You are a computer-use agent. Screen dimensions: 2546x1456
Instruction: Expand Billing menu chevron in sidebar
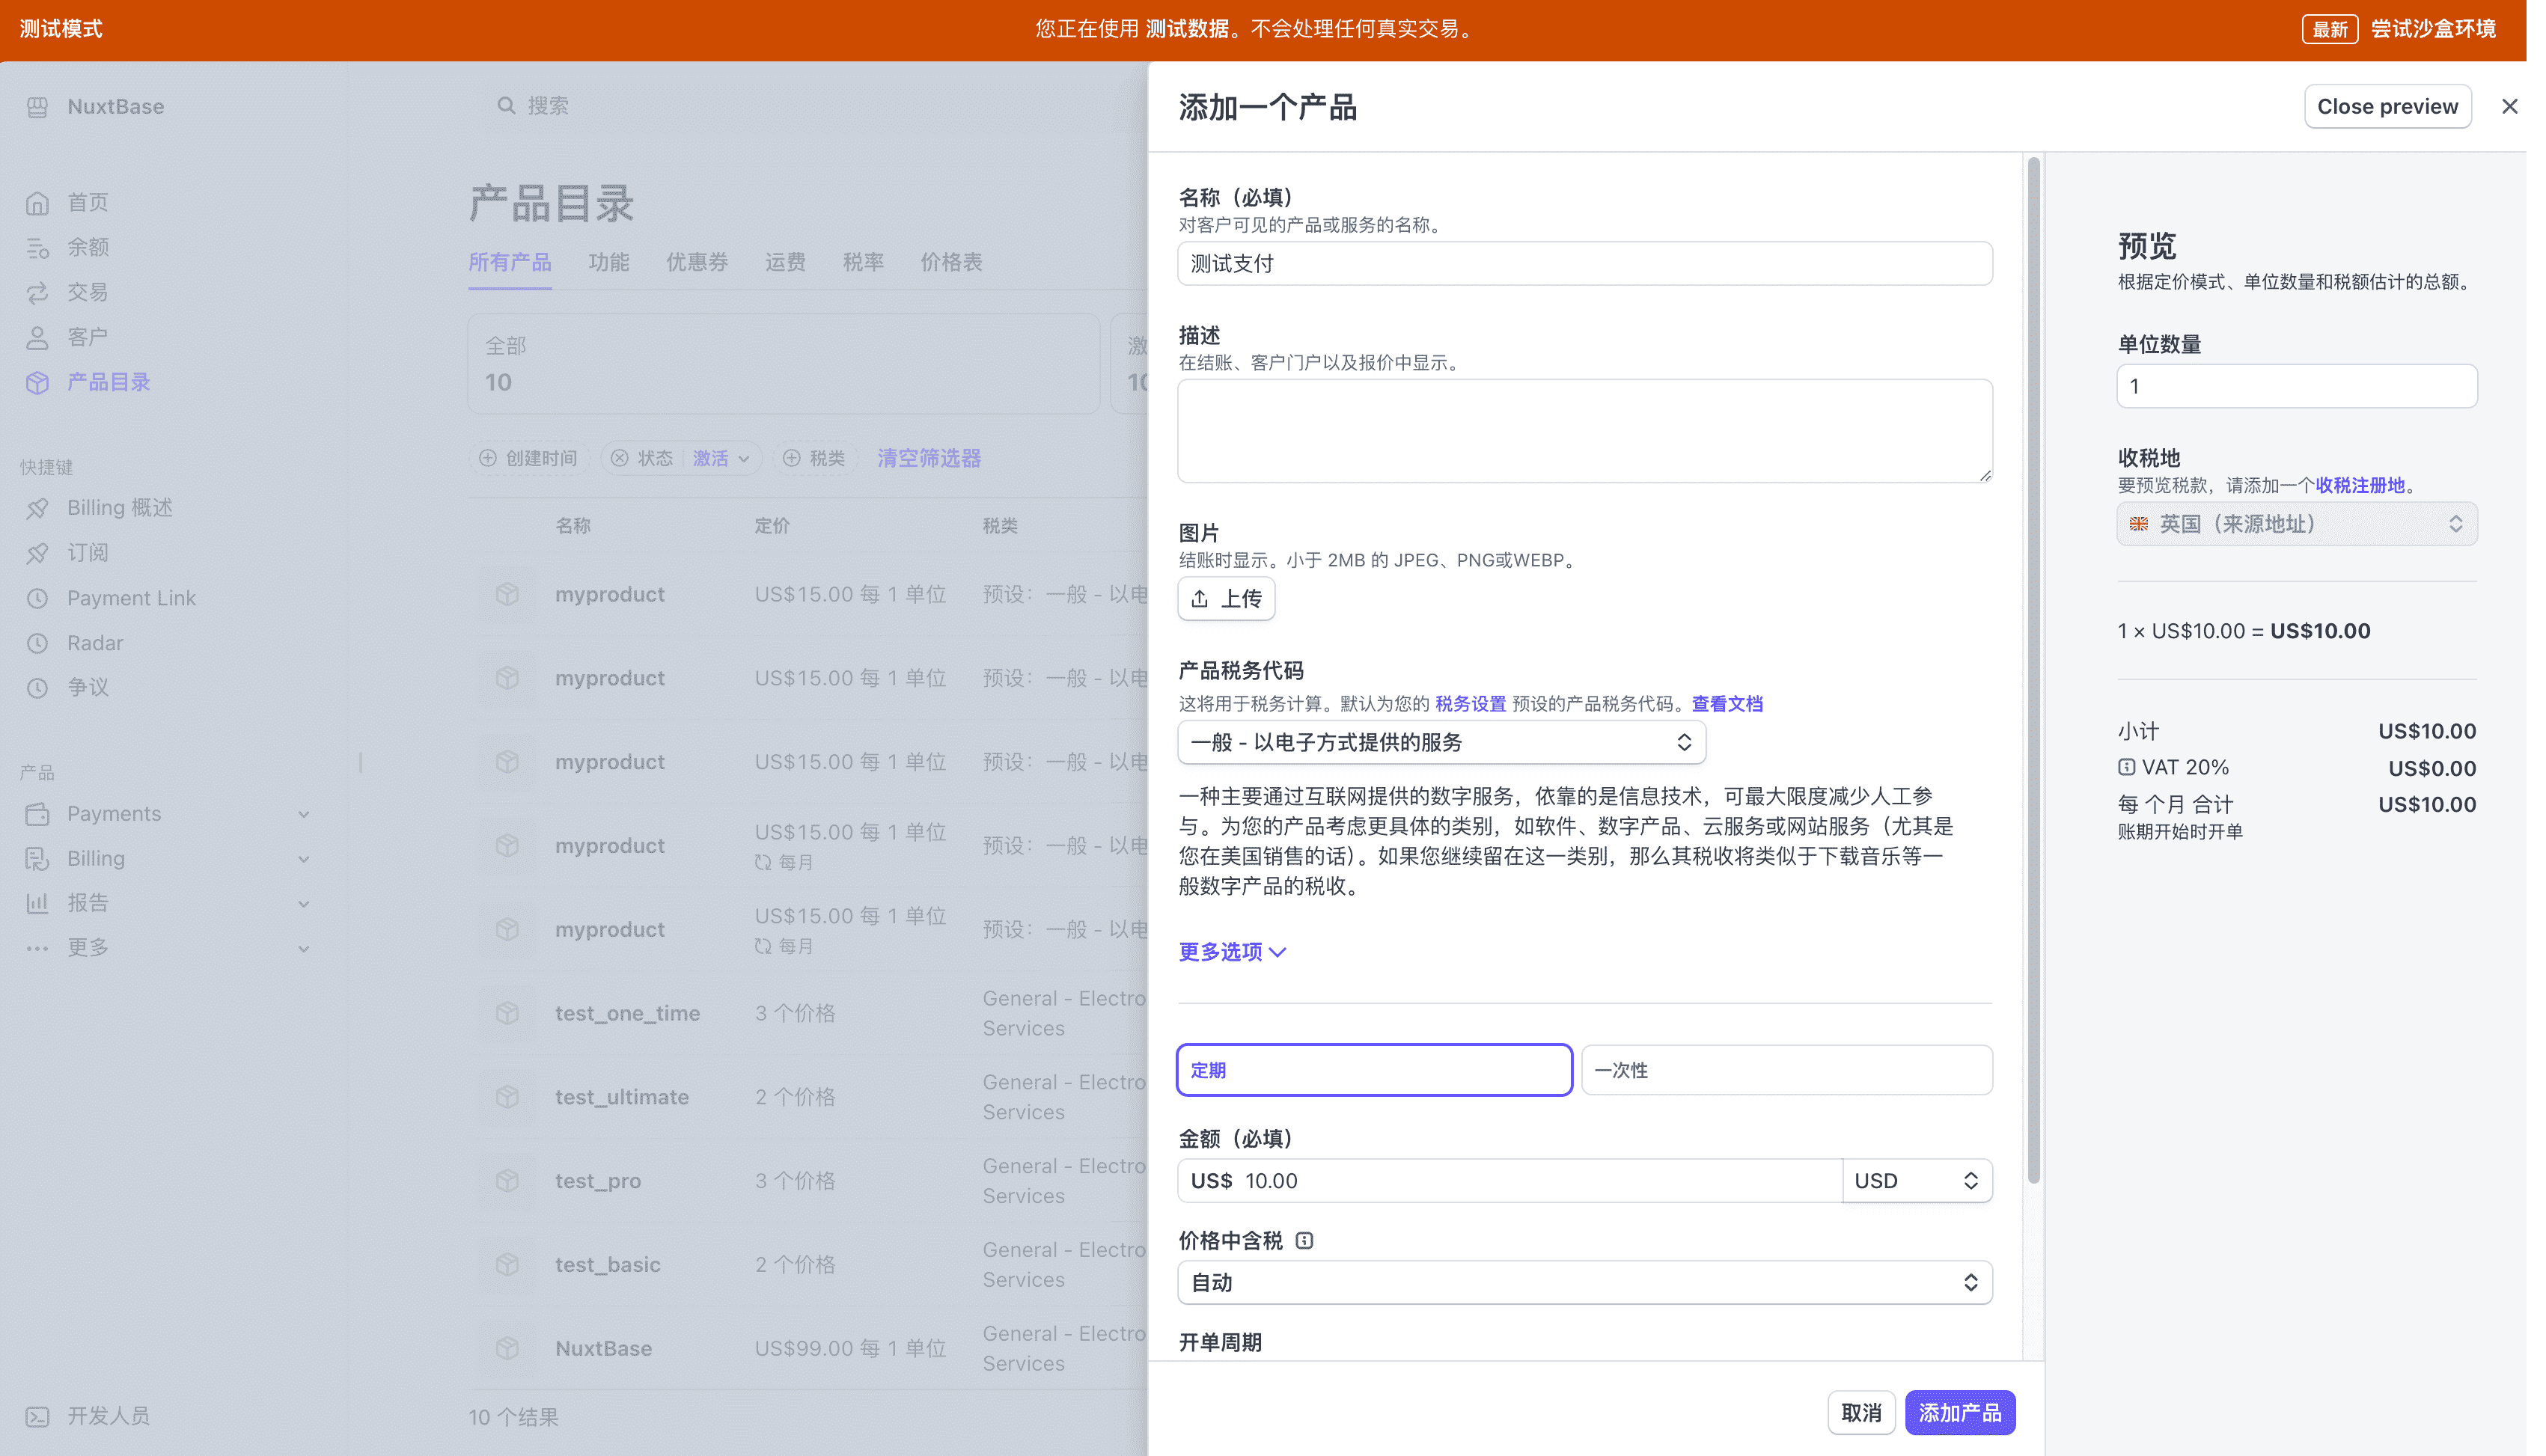304,859
